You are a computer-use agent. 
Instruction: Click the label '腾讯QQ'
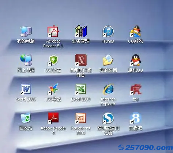(135, 70)
